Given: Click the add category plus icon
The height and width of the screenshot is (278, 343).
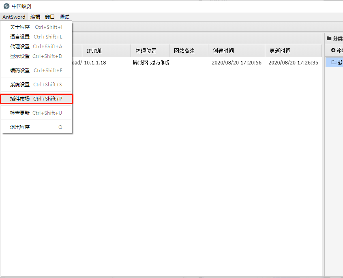Looking at the screenshot, I should (x=333, y=50).
